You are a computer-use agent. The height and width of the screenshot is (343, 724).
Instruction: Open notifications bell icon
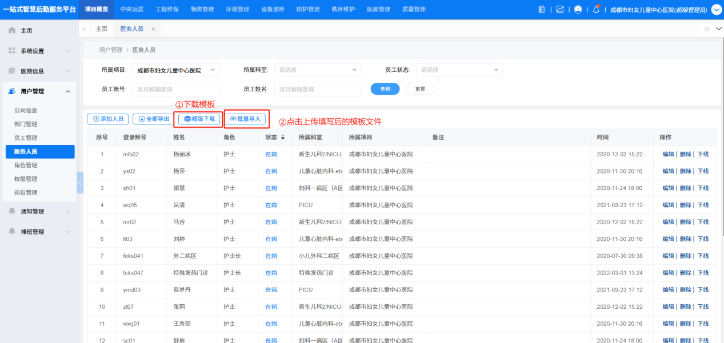pyautogui.click(x=597, y=9)
